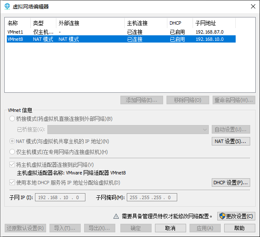This screenshot has width=260, height=237.
Task: Toggle 将主机虚拟适配器连接到此网络 checkbox
Action: (12, 165)
